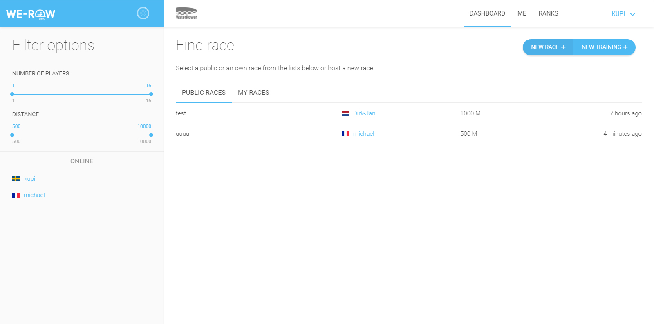The image size is (654, 324).
Task: Click the minimum handle of players slider
Action: tap(12, 94)
